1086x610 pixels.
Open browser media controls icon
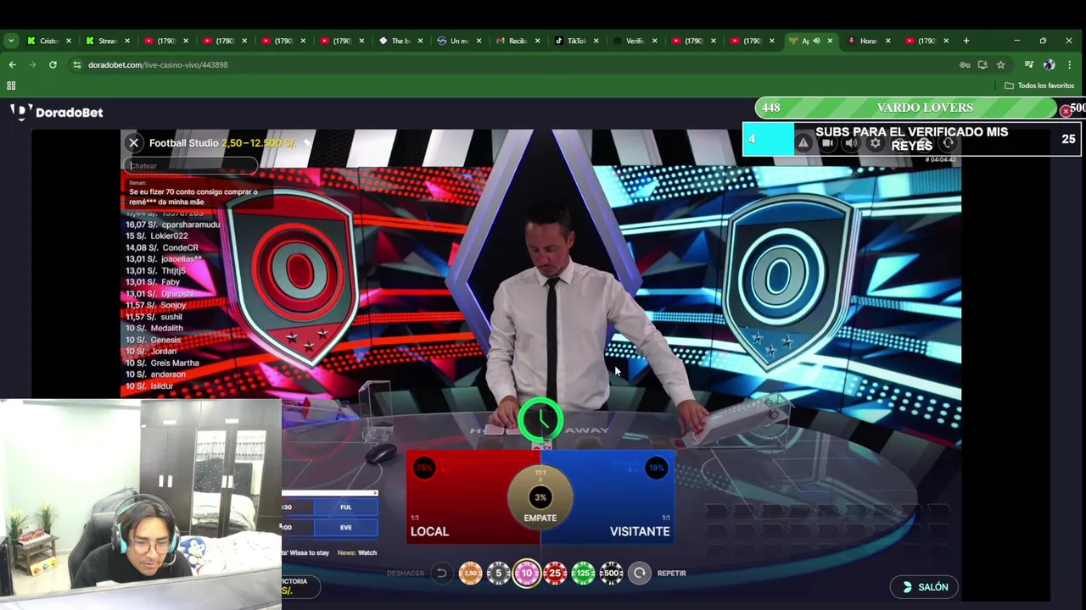1029,64
